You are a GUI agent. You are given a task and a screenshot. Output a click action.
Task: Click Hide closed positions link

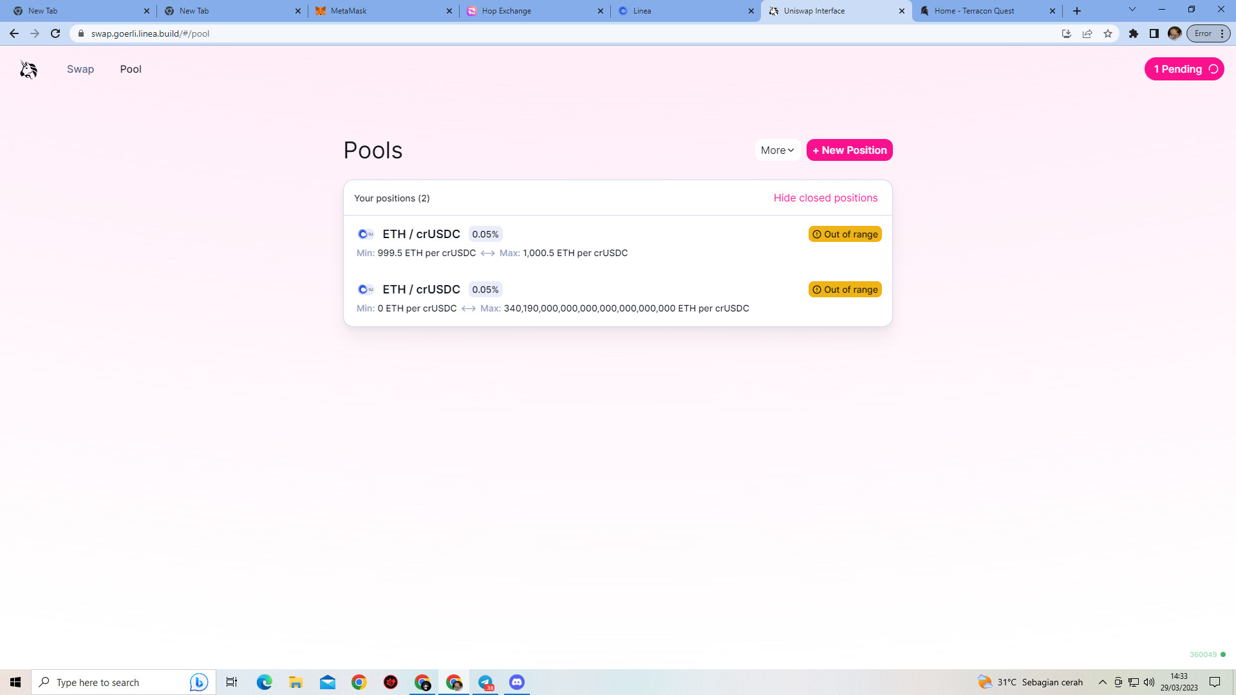[x=825, y=198]
